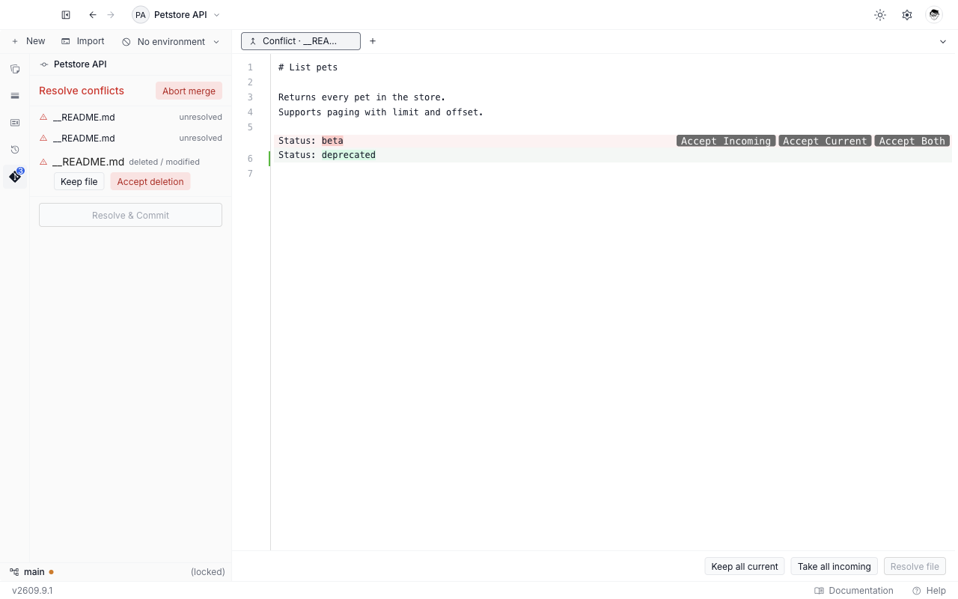Open user profile avatar
This screenshot has height=599, width=958.
pyautogui.click(x=934, y=15)
